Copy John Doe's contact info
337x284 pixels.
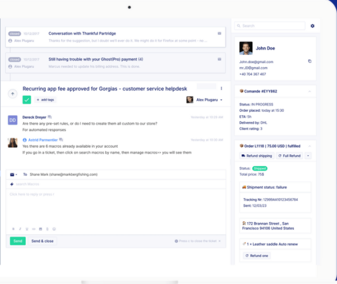pos(310,61)
